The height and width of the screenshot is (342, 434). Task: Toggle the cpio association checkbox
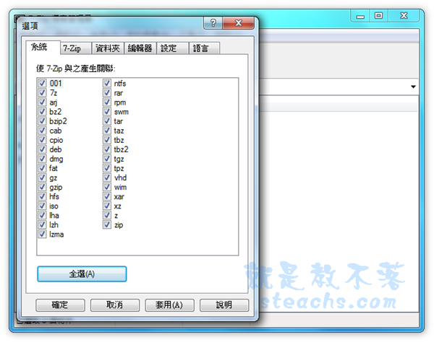click(42, 140)
